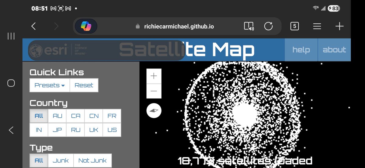Image resolution: width=365 pixels, height=168 pixels.
Task: Add a new tab with plus icon
Action: (x=339, y=26)
